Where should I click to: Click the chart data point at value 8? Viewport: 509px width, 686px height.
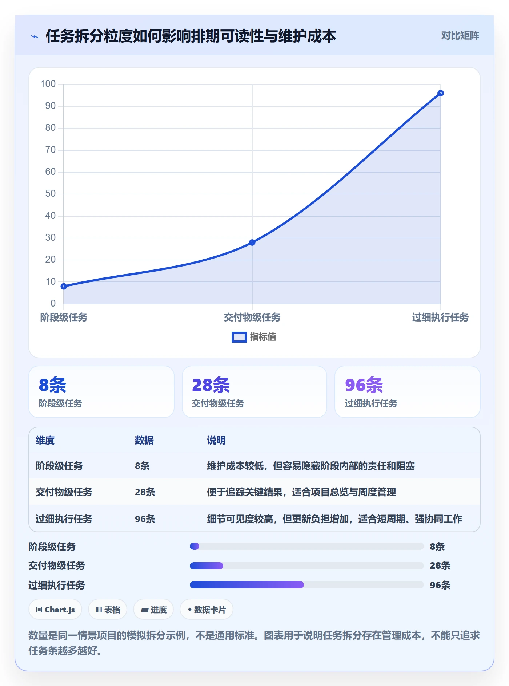64,286
